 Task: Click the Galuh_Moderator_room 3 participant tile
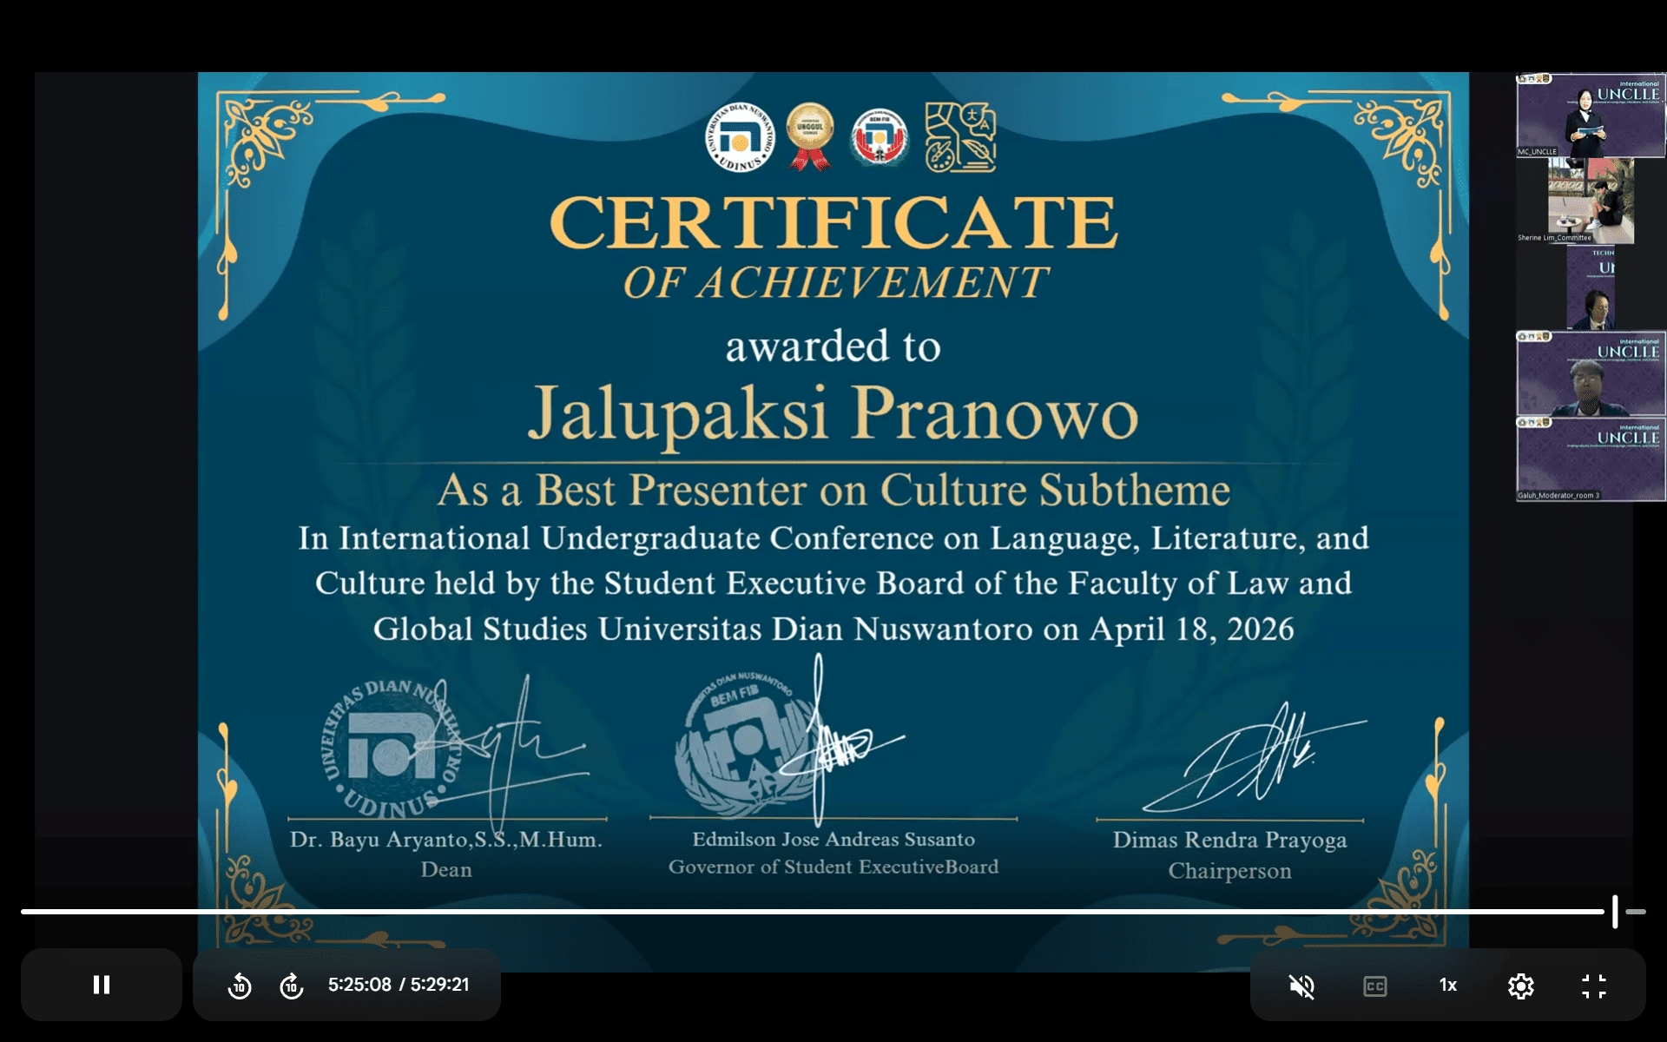pos(1591,459)
